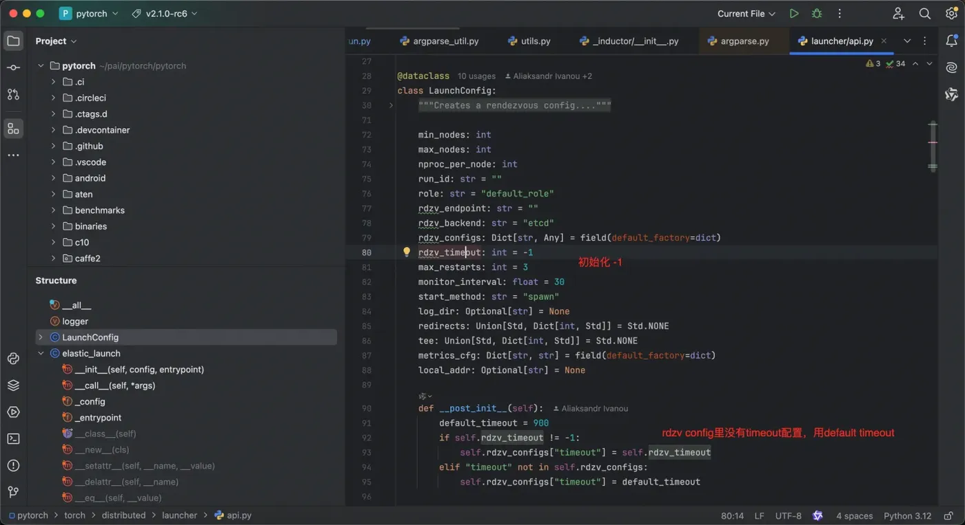Open the Problems tool window
This screenshot has height=525, width=965.
13,465
